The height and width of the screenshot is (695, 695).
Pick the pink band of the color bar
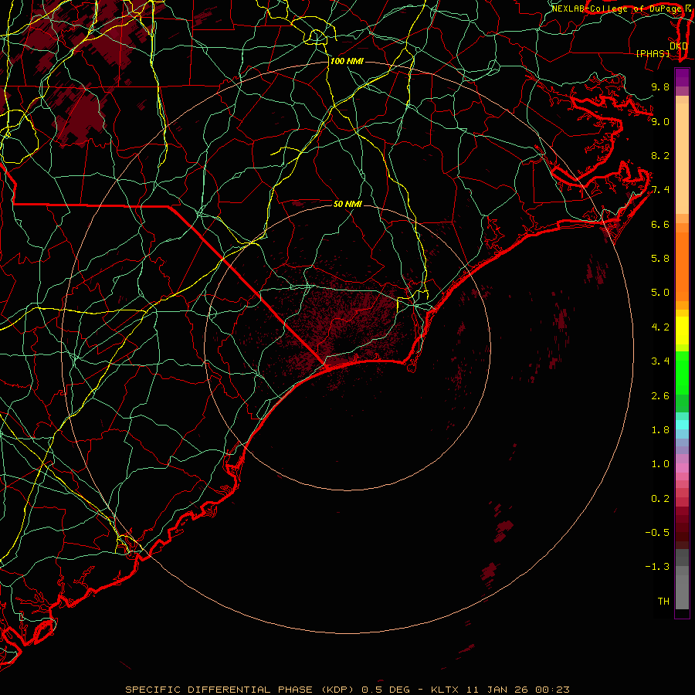click(682, 468)
